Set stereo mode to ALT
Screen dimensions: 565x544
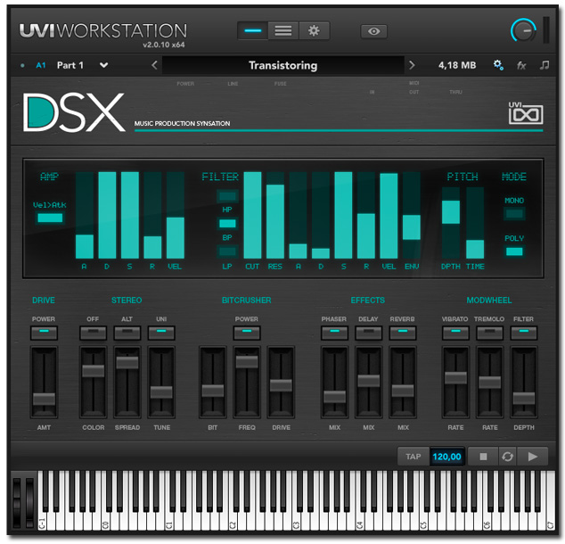(x=127, y=333)
